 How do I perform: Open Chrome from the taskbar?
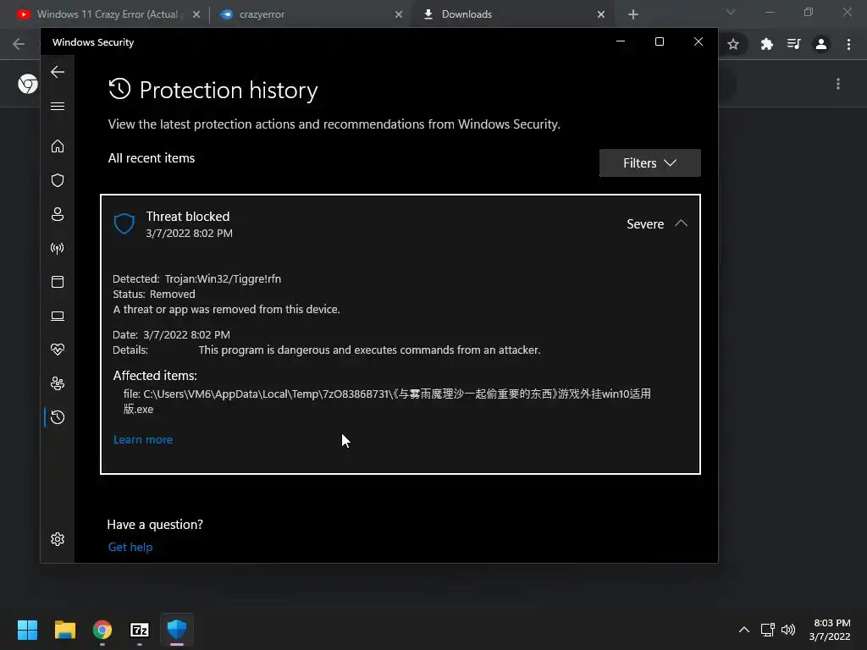tap(102, 630)
